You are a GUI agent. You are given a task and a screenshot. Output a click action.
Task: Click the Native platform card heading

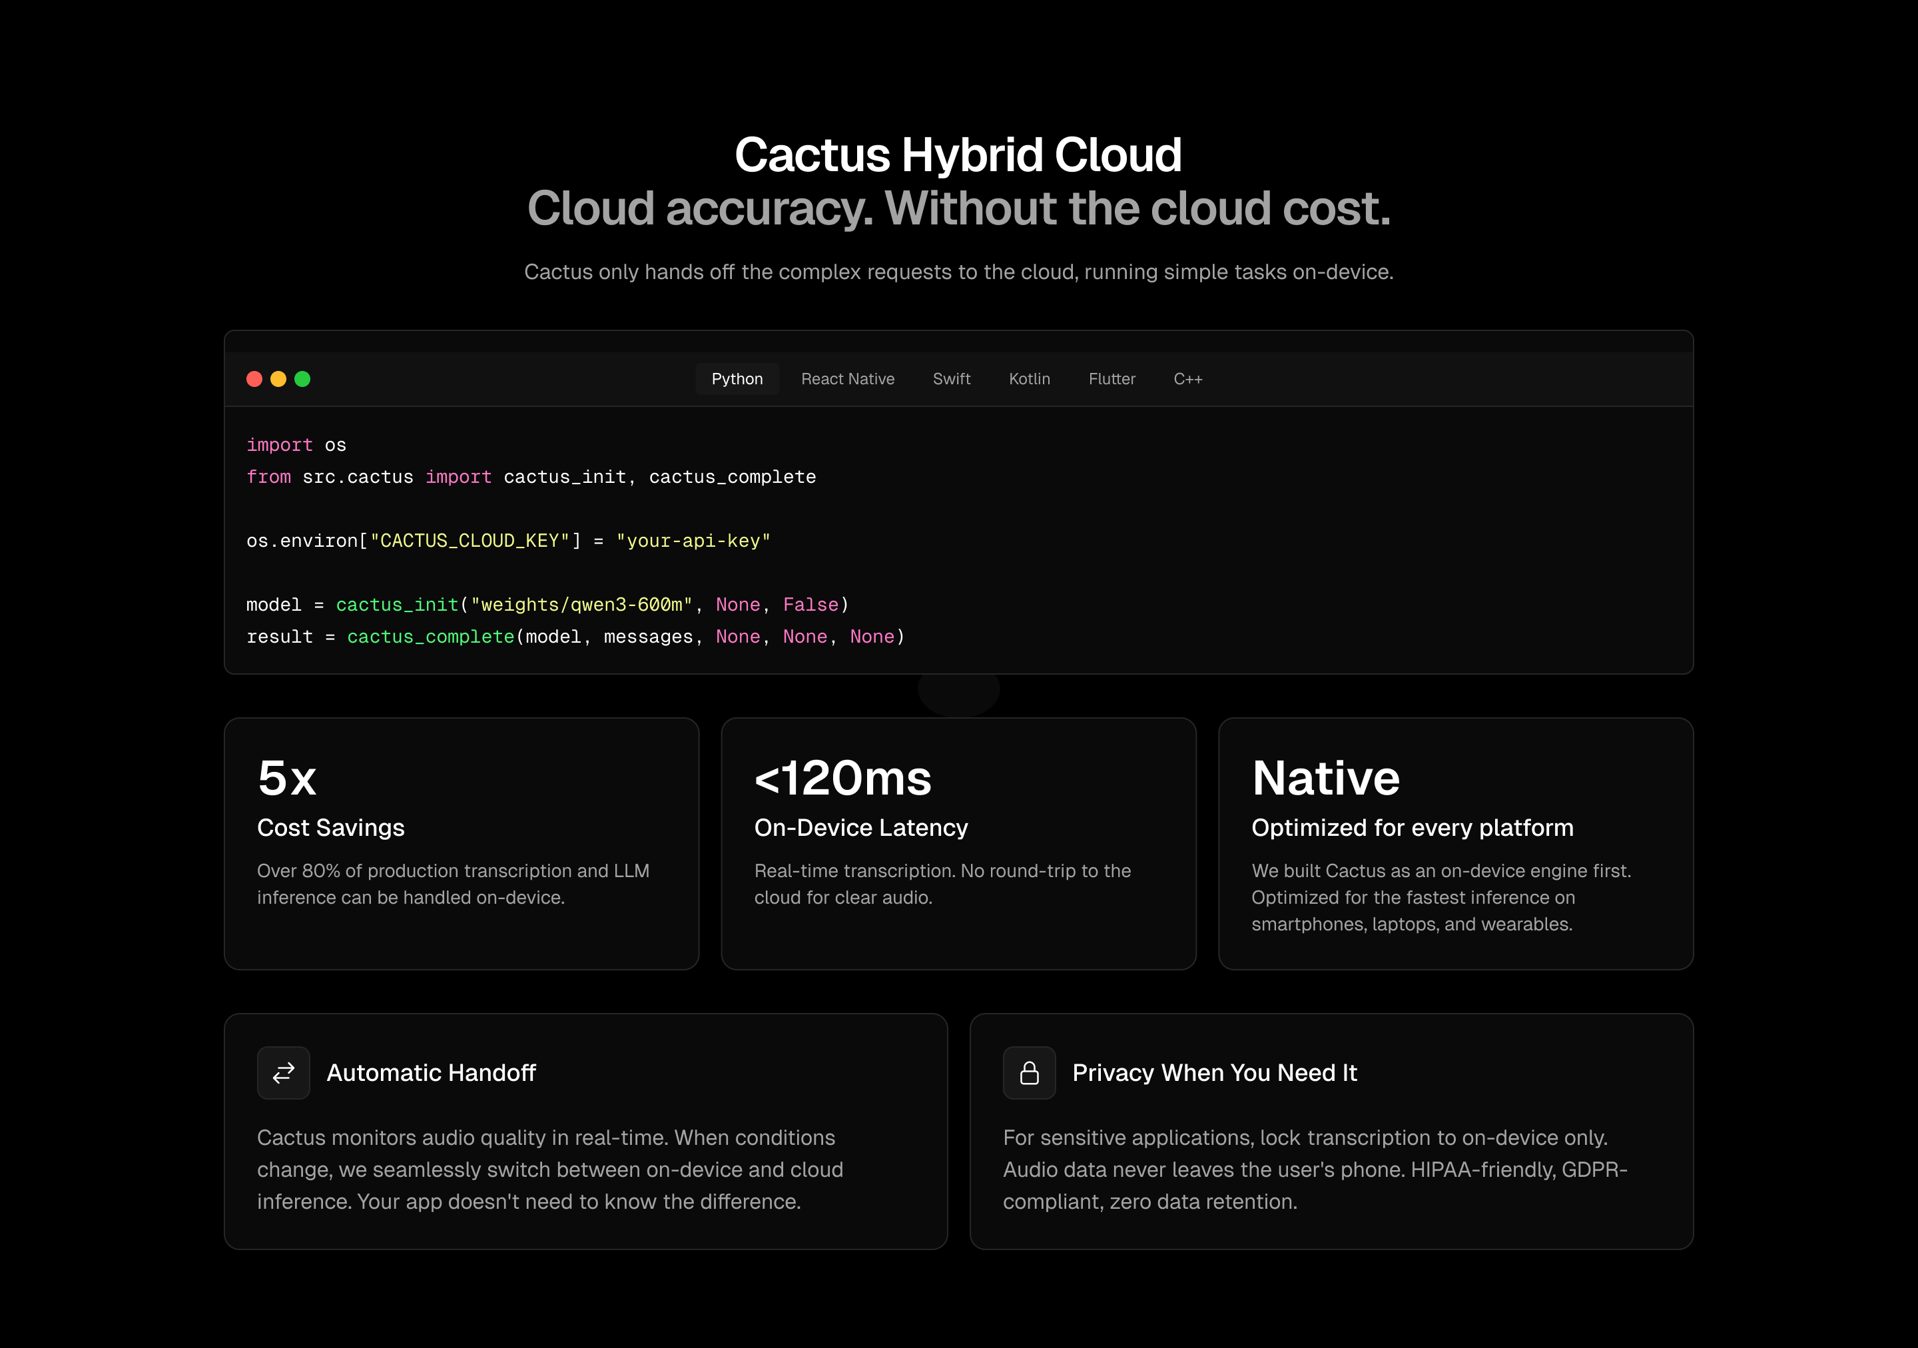pos(1326,777)
